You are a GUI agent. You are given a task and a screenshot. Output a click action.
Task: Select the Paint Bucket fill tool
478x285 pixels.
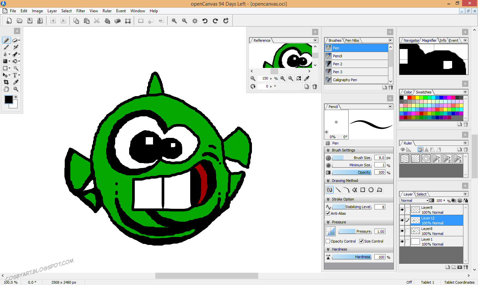(16, 61)
